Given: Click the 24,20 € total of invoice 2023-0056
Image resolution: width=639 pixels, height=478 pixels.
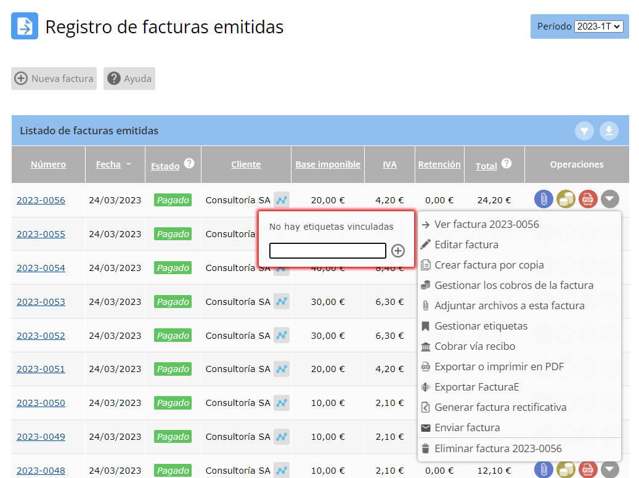Looking at the screenshot, I should 494,200.
